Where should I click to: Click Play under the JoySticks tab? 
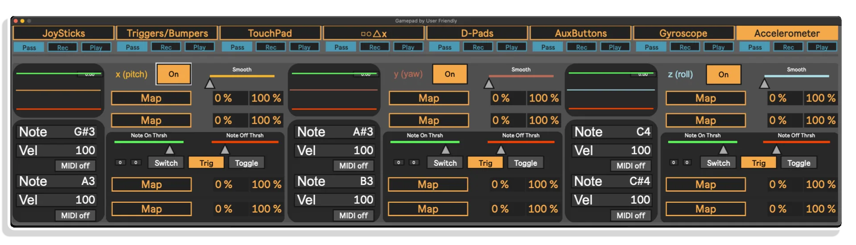click(x=96, y=48)
